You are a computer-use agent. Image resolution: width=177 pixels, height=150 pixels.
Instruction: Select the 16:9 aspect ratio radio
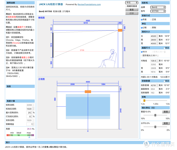point(142,52)
